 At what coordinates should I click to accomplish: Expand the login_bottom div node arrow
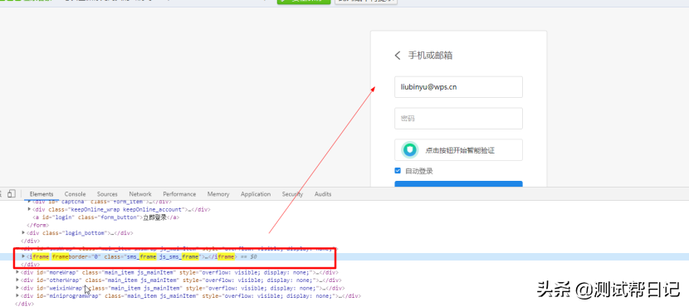point(23,233)
